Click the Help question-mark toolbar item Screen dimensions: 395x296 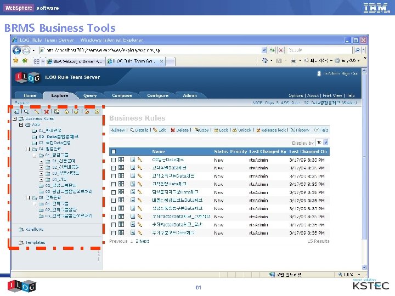click(x=321, y=130)
